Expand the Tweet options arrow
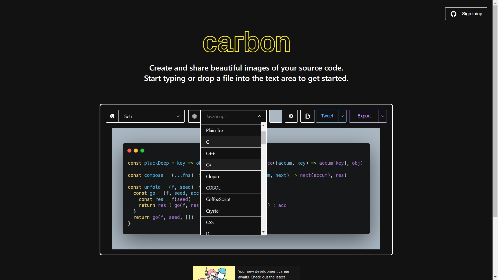This screenshot has height=280, width=498. click(x=342, y=116)
